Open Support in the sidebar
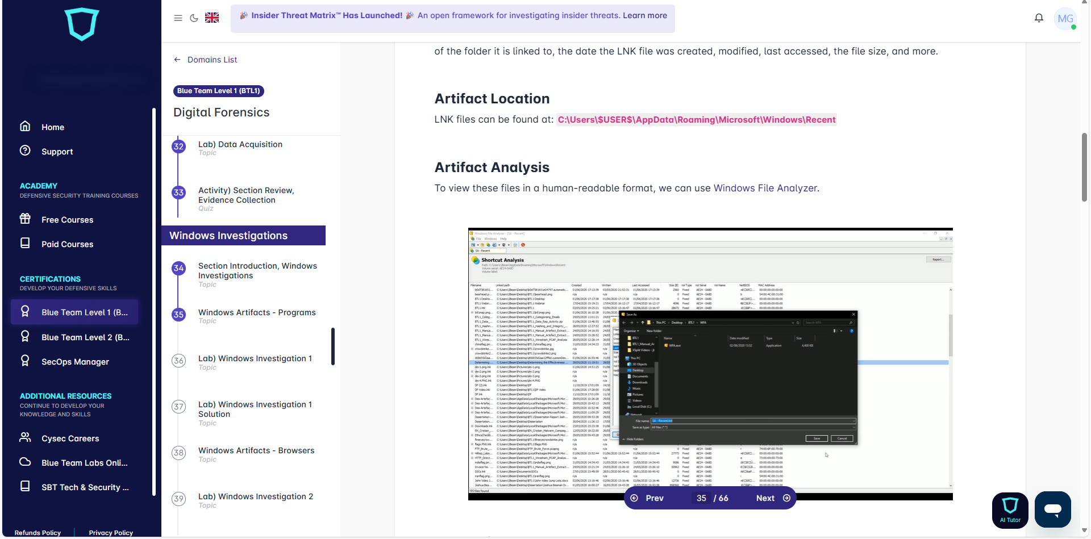This screenshot has height=539, width=1091. (57, 152)
